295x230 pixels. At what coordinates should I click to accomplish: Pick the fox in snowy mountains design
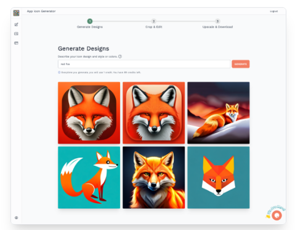[x=218, y=112]
